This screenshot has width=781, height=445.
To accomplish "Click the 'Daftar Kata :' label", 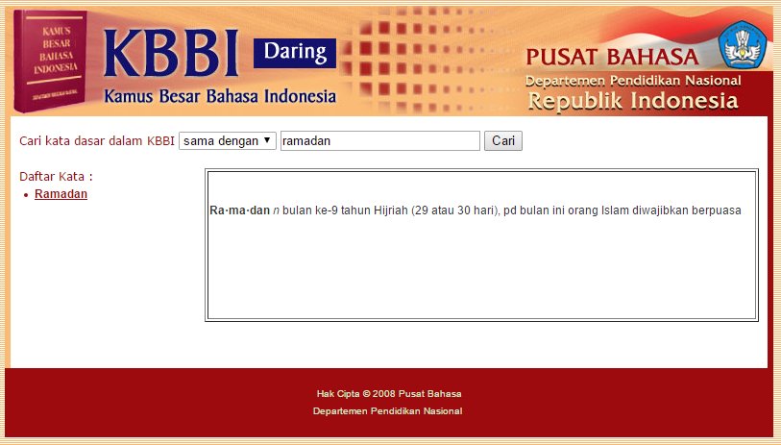I will click(x=56, y=177).
